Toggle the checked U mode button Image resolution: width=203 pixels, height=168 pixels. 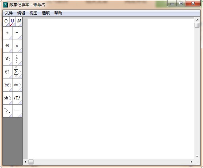(13, 21)
